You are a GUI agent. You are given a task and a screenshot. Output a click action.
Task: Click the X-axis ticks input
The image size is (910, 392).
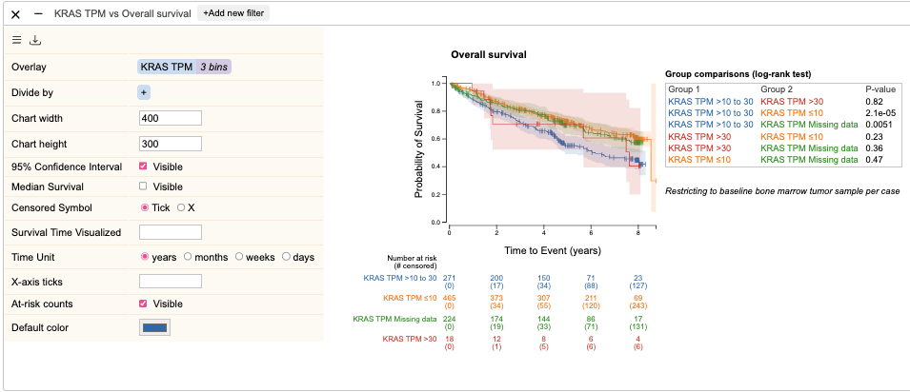point(171,282)
